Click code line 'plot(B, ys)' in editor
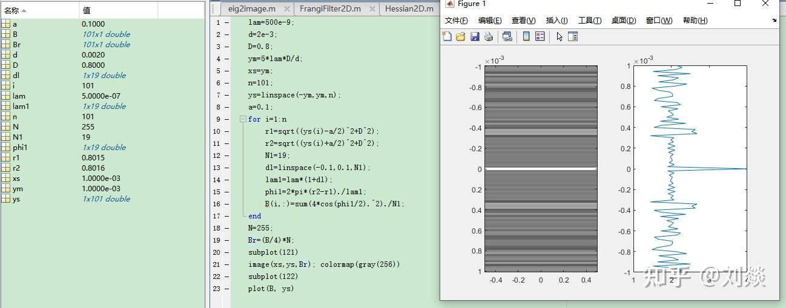 tap(271, 289)
